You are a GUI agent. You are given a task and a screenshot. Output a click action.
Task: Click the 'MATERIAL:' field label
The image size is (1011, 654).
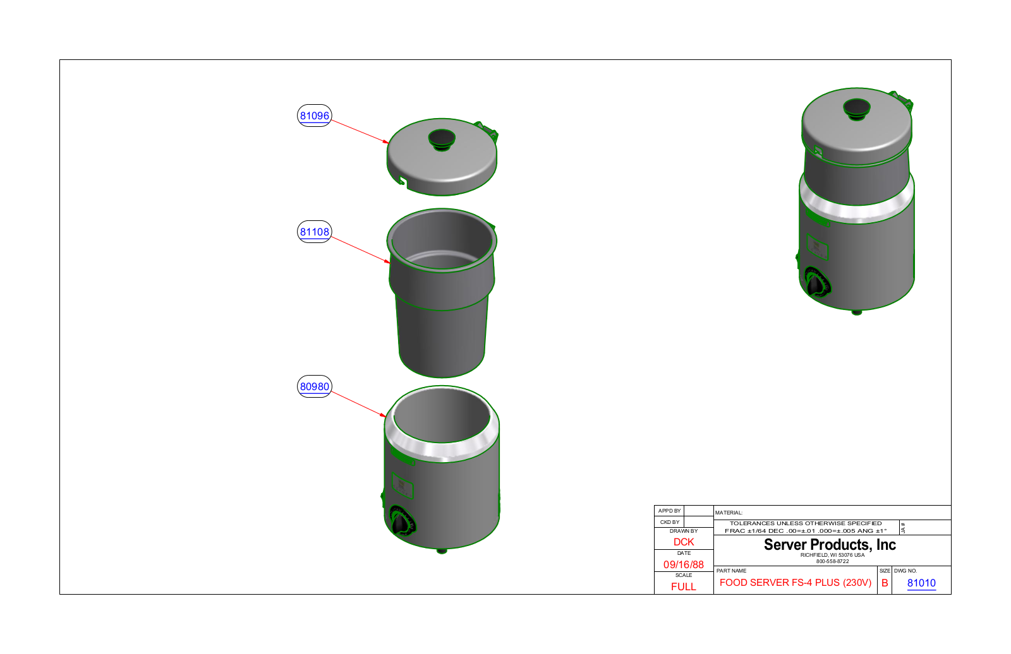click(x=729, y=513)
